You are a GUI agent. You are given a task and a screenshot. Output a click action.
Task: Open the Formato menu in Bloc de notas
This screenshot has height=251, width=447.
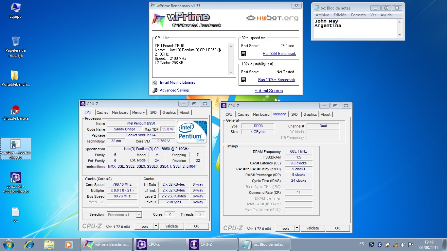coord(358,15)
